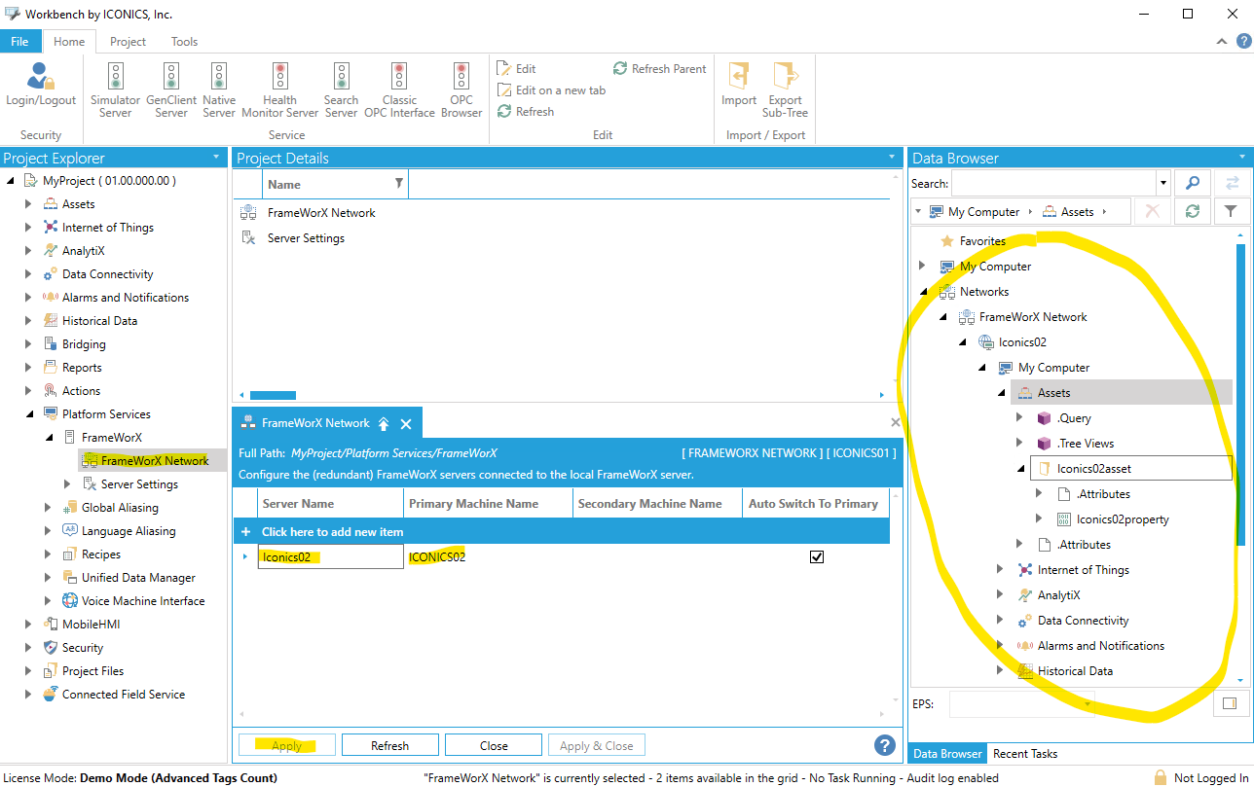Open help for FrameWorX Network form

(x=885, y=746)
